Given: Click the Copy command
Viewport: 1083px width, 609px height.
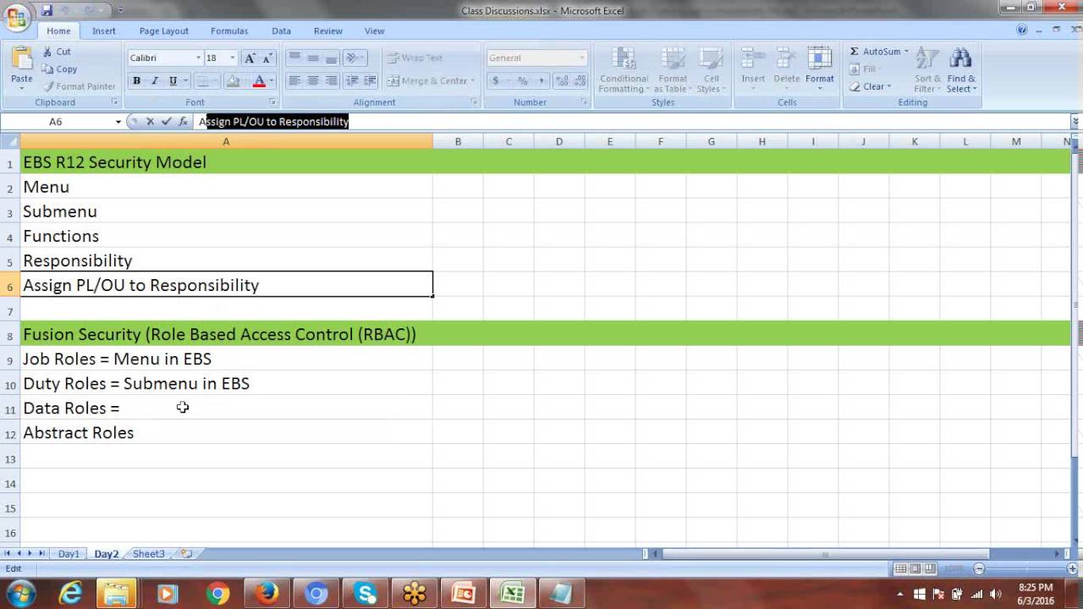Looking at the screenshot, I should [x=59, y=69].
